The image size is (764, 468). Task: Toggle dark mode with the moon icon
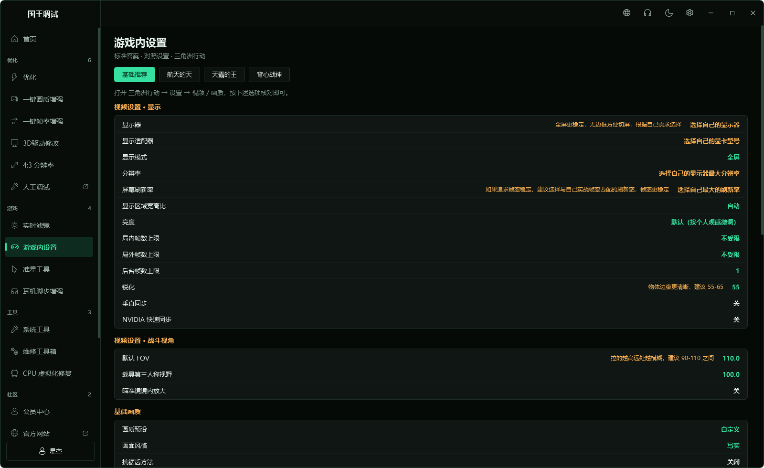point(668,13)
